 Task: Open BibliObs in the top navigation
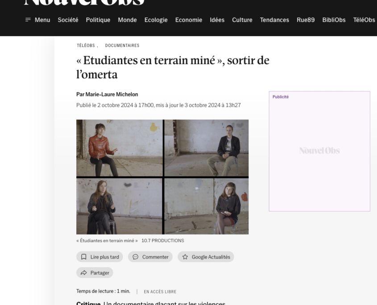[334, 20]
